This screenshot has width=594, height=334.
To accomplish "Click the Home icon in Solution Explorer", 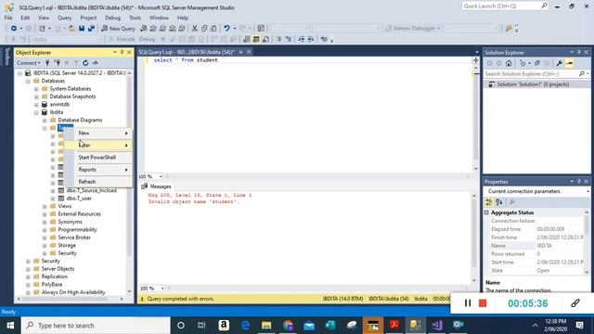I will [x=509, y=63].
